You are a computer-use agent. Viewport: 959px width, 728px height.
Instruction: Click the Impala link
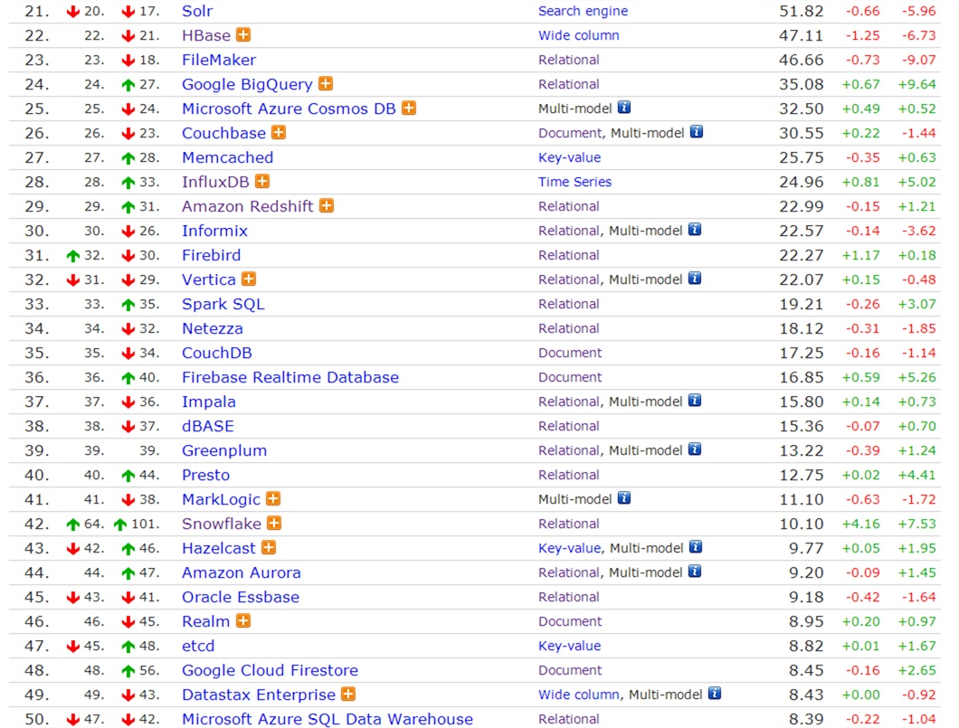tap(209, 402)
